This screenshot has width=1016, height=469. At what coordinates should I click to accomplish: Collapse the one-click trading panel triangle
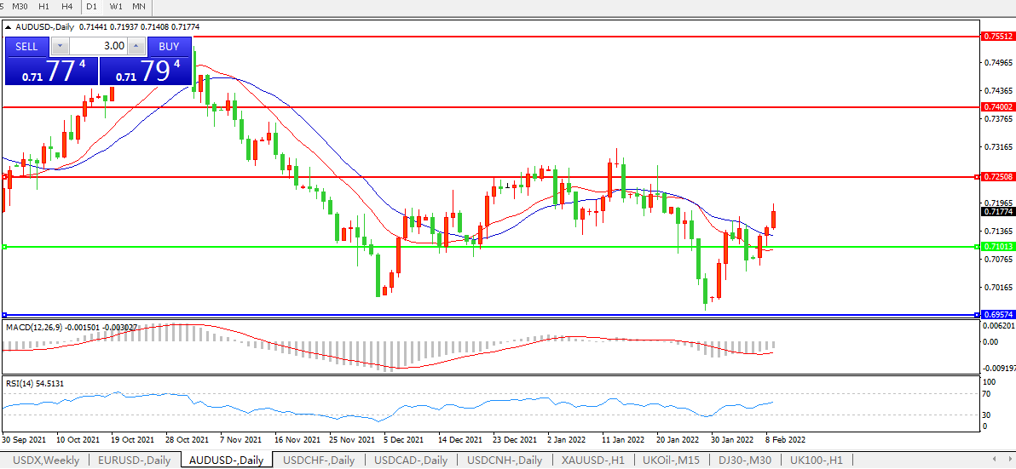pos(9,26)
